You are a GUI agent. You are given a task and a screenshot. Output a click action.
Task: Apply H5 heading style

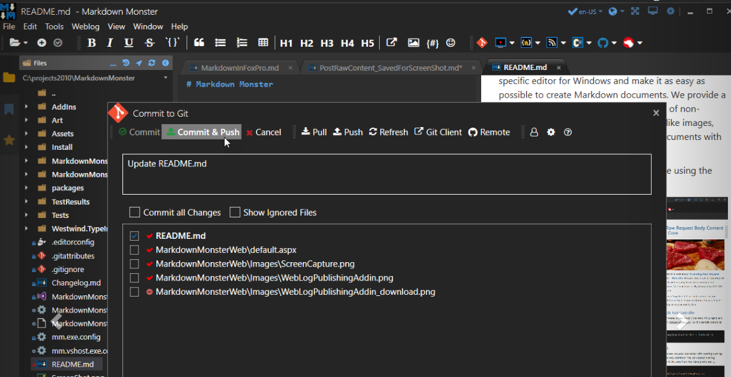click(367, 43)
